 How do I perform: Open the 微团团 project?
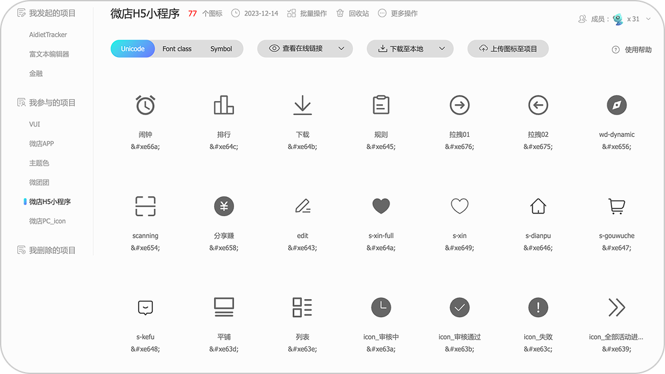coord(39,182)
